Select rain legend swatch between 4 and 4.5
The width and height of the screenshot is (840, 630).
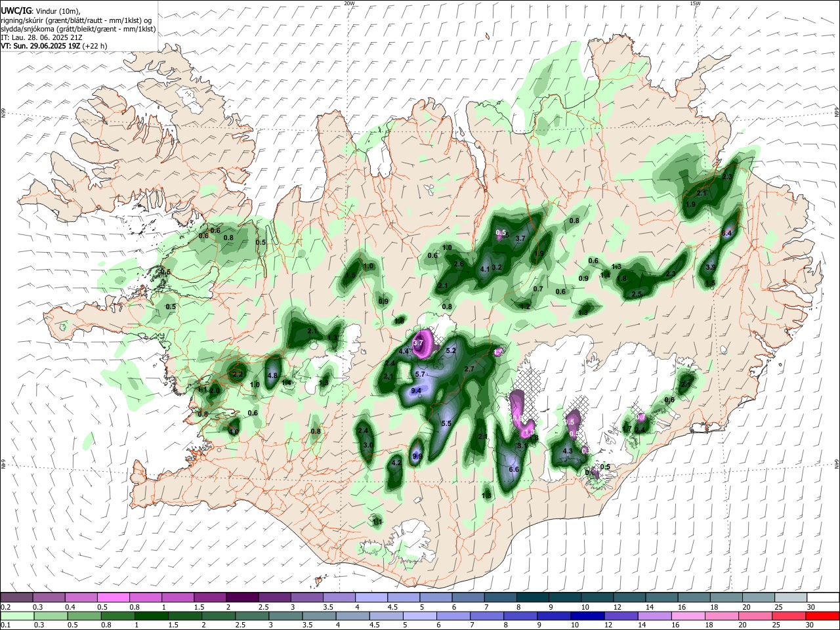(353, 616)
